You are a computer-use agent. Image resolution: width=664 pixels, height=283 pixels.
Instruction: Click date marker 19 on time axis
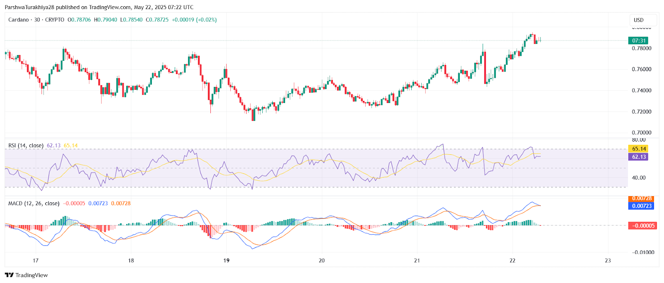(226, 261)
